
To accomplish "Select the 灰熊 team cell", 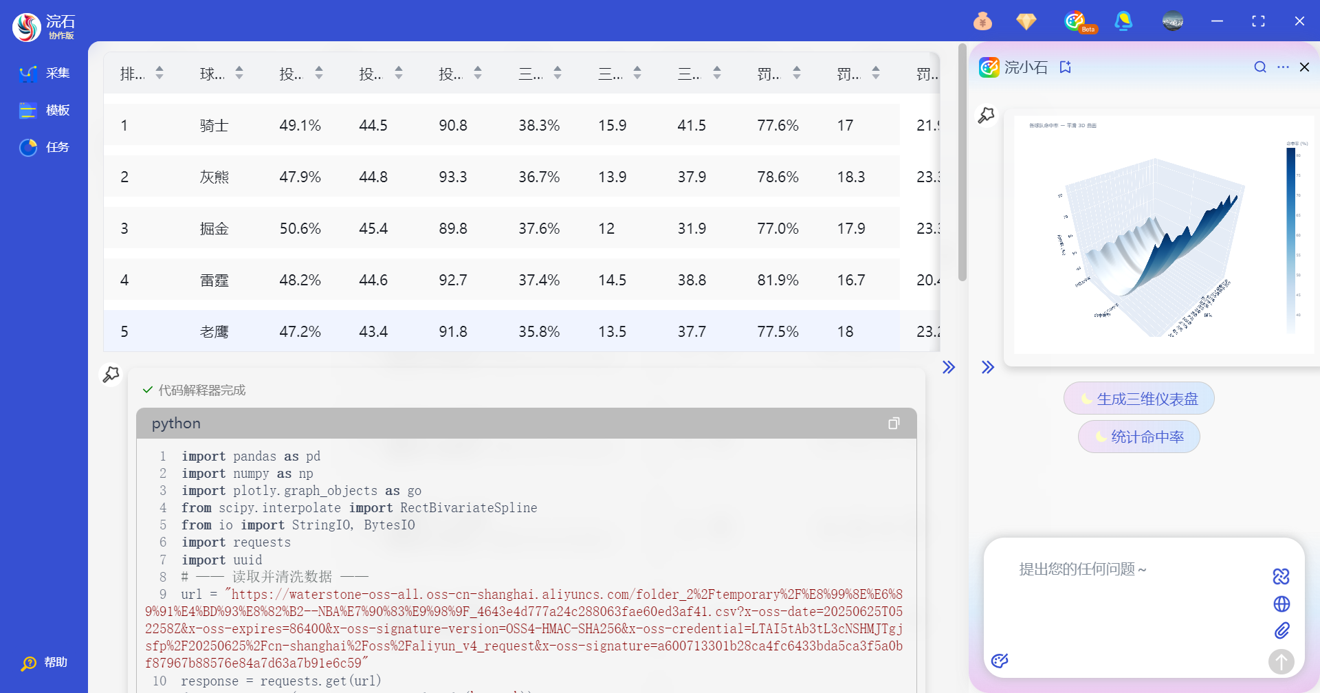I will [x=214, y=177].
